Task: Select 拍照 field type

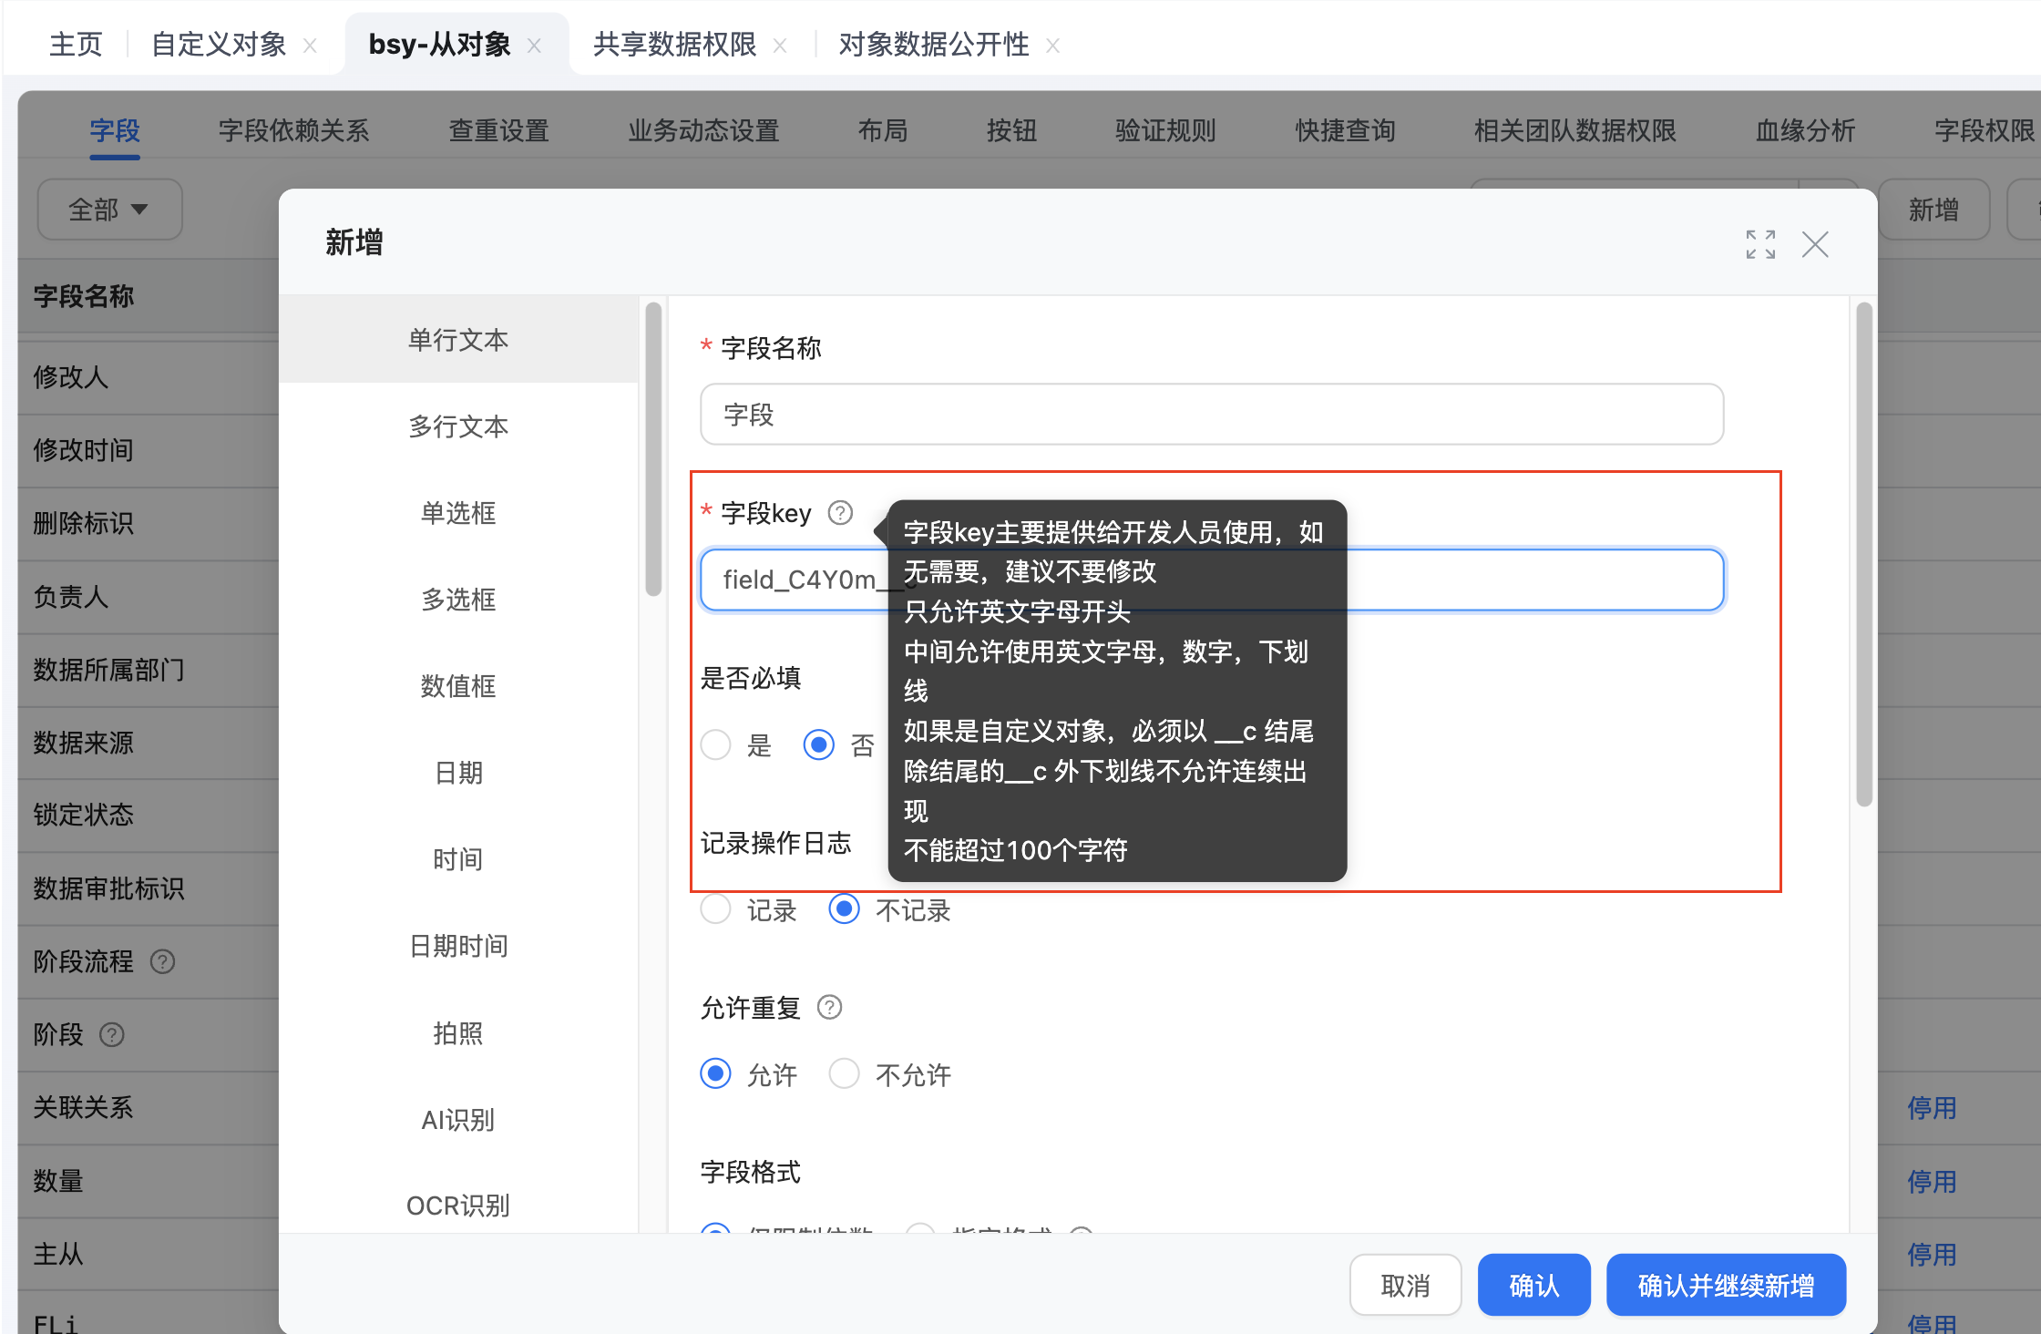Action: pyautogui.click(x=458, y=1032)
